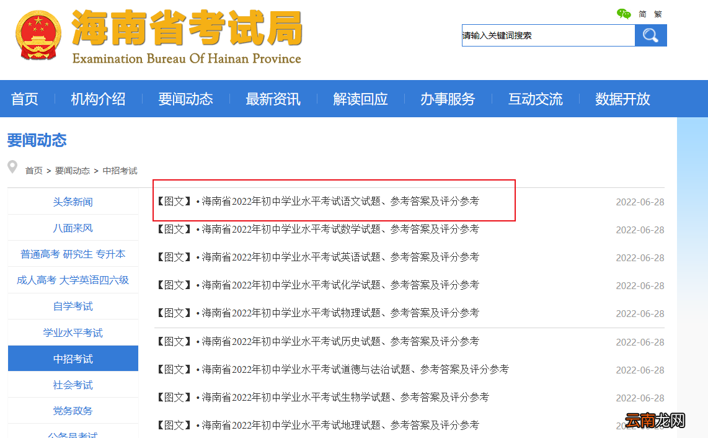708x438 pixels.
Task: Select 普通高考 研究生 专升本 sidebar item
Action: pyautogui.click(x=73, y=254)
